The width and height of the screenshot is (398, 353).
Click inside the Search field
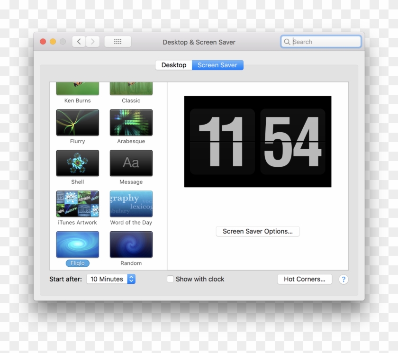click(321, 42)
